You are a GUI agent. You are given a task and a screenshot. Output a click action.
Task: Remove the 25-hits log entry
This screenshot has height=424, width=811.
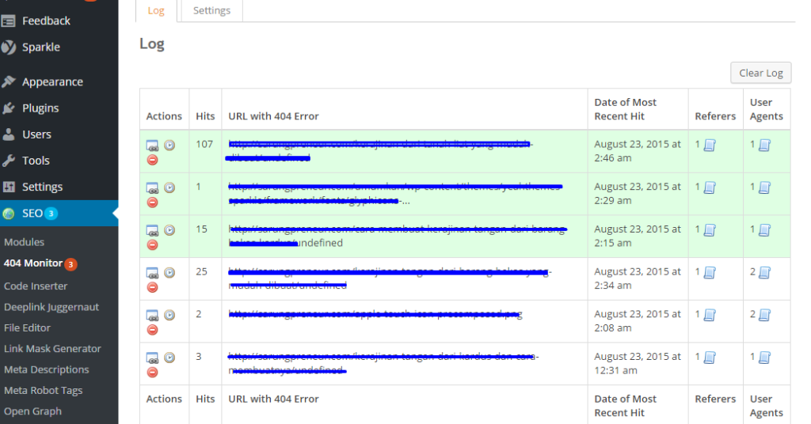[152, 287]
